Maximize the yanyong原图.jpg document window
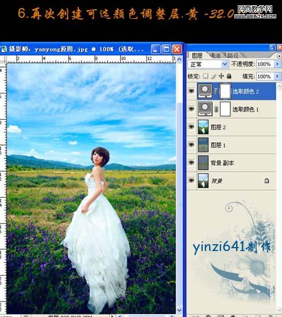 click(167, 49)
